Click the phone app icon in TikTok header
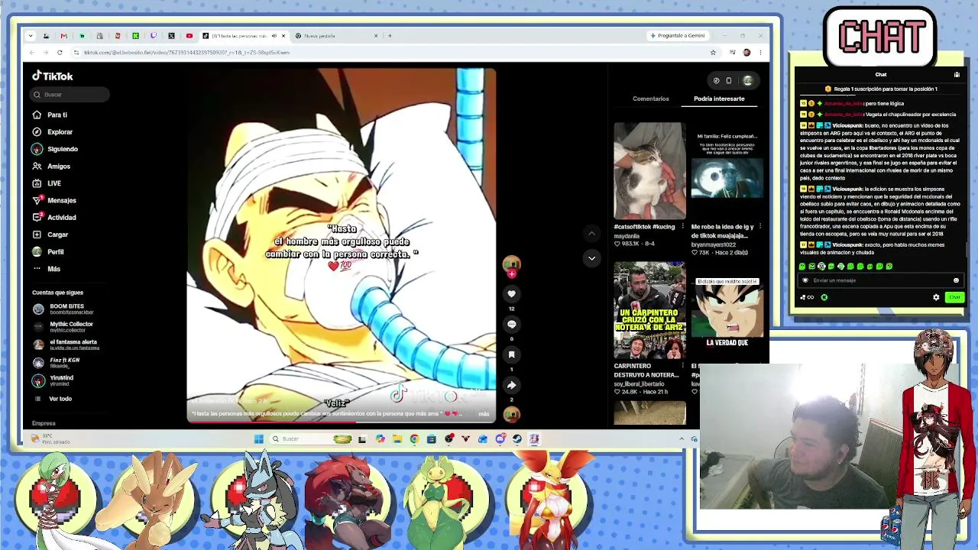The width and height of the screenshot is (978, 550). pos(729,81)
